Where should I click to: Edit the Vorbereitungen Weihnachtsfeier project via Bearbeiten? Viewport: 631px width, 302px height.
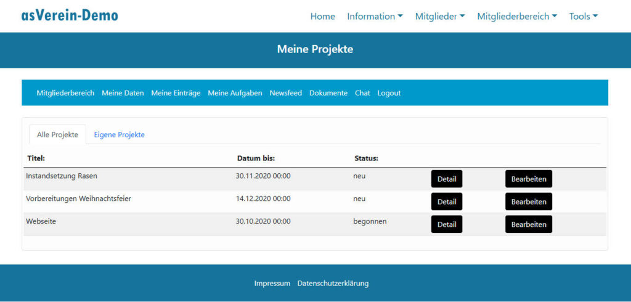(x=528, y=202)
